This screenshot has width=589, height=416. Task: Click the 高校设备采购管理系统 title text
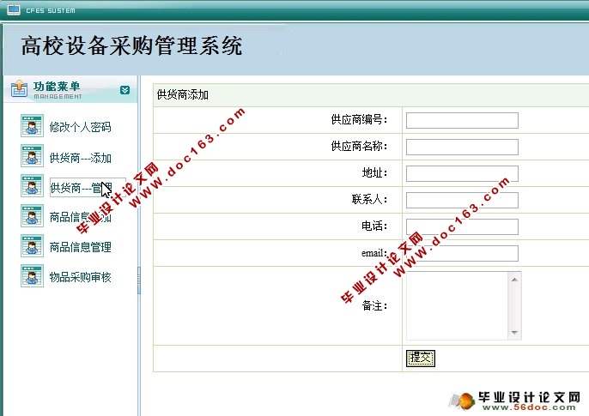pyautogui.click(x=131, y=46)
